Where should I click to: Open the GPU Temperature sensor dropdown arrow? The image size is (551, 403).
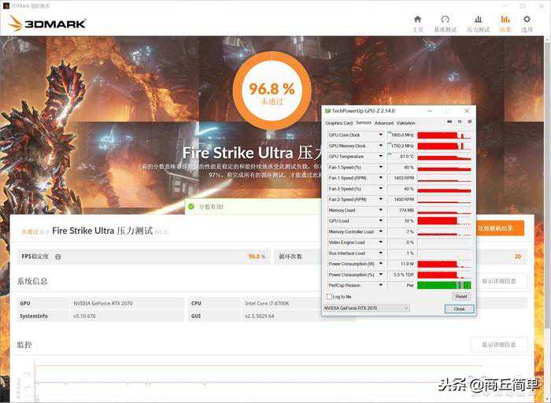381,157
